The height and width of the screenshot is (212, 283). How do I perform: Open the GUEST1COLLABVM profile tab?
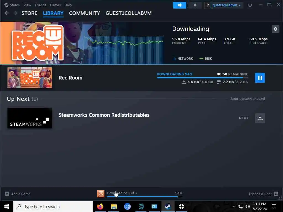129,13
